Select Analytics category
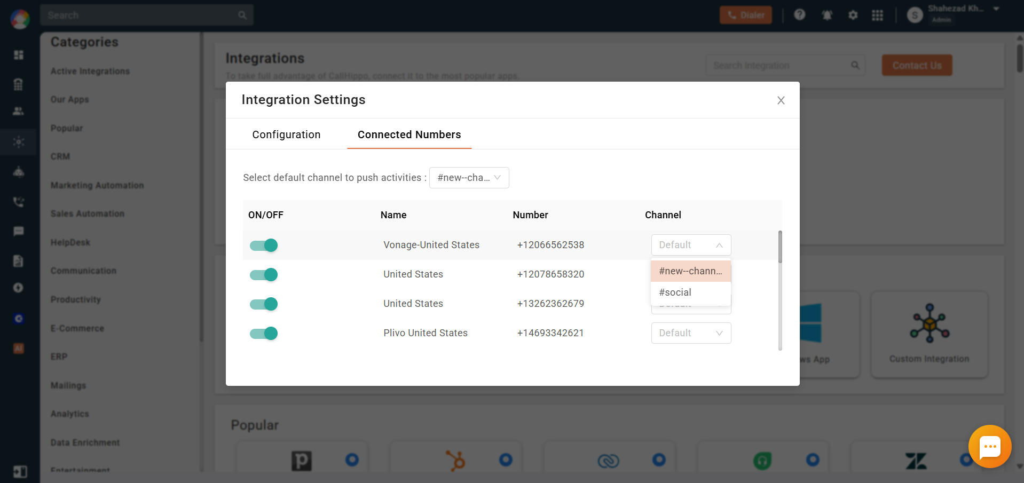 (70, 414)
